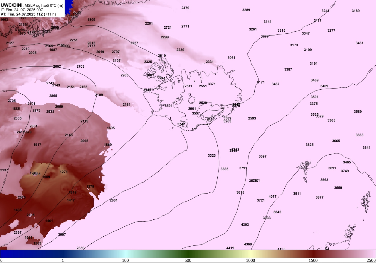Image resolution: width=376 pixels, height=263 pixels.
Task: Click the VT: Fim. 24.07.2025 11Z line
Action: [28, 14]
